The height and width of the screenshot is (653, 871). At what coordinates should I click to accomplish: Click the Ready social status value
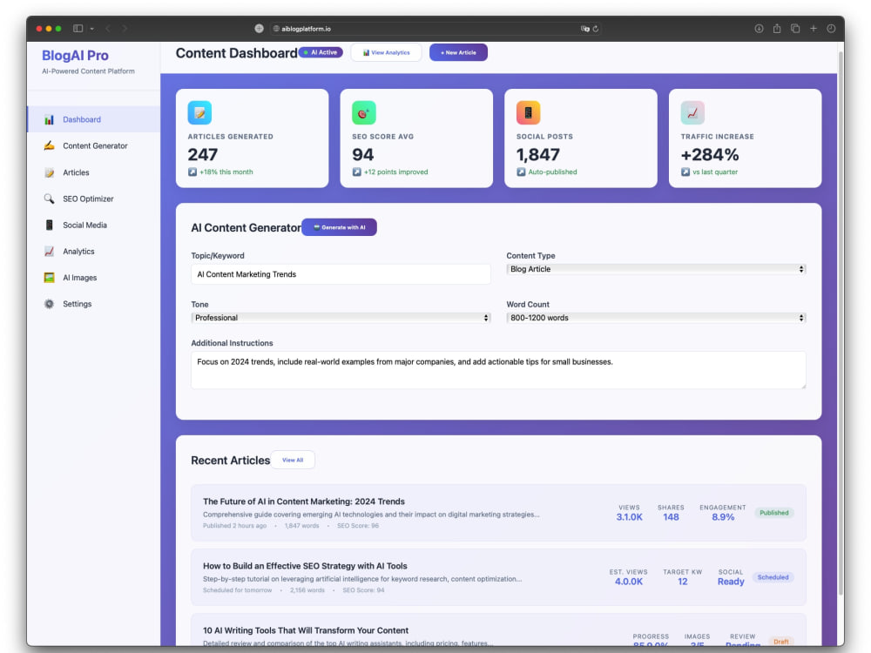[x=731, y=582]
